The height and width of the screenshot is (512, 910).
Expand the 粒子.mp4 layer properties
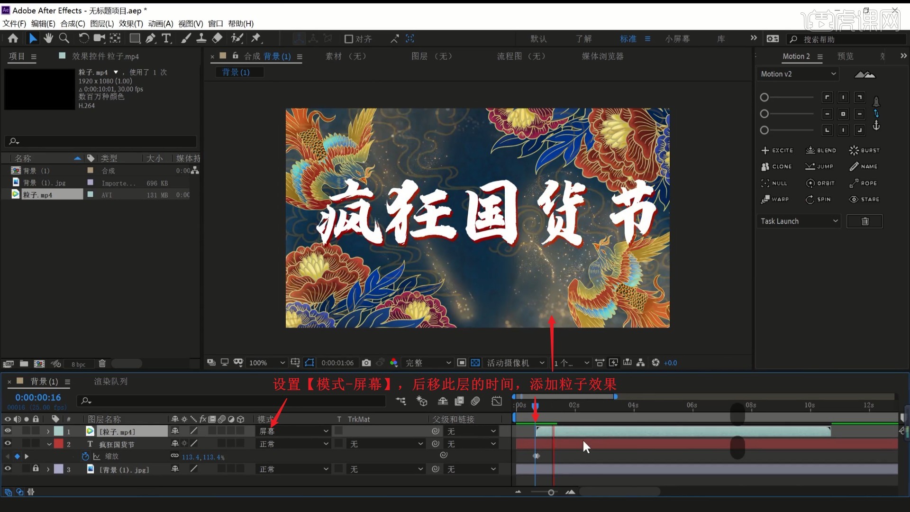pos(48,431)
